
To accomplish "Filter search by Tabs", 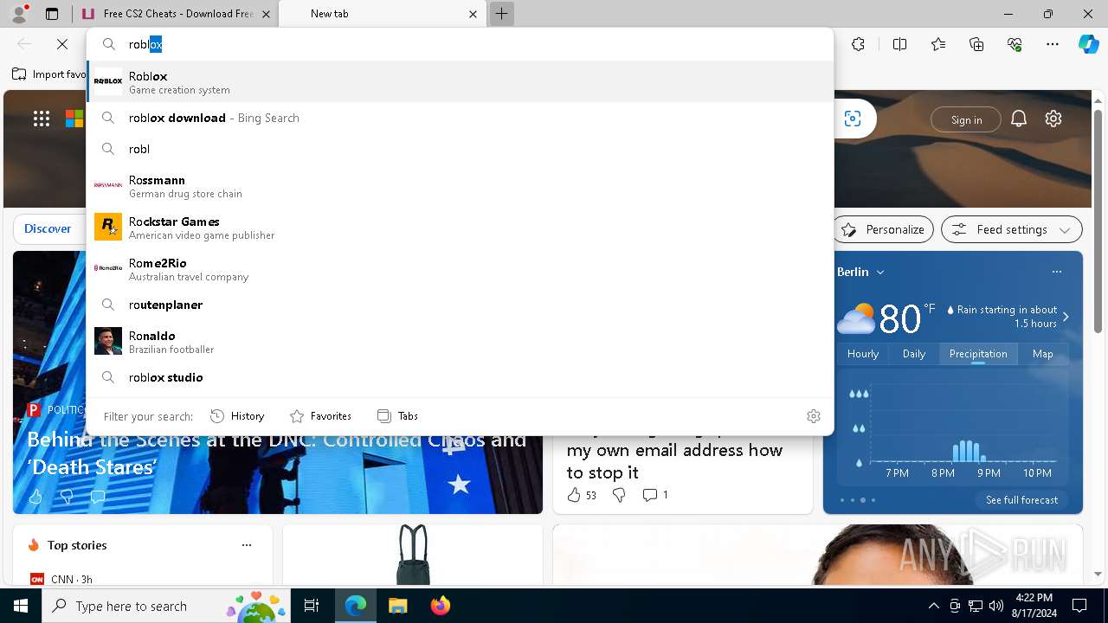I will [x=398, y=416].
